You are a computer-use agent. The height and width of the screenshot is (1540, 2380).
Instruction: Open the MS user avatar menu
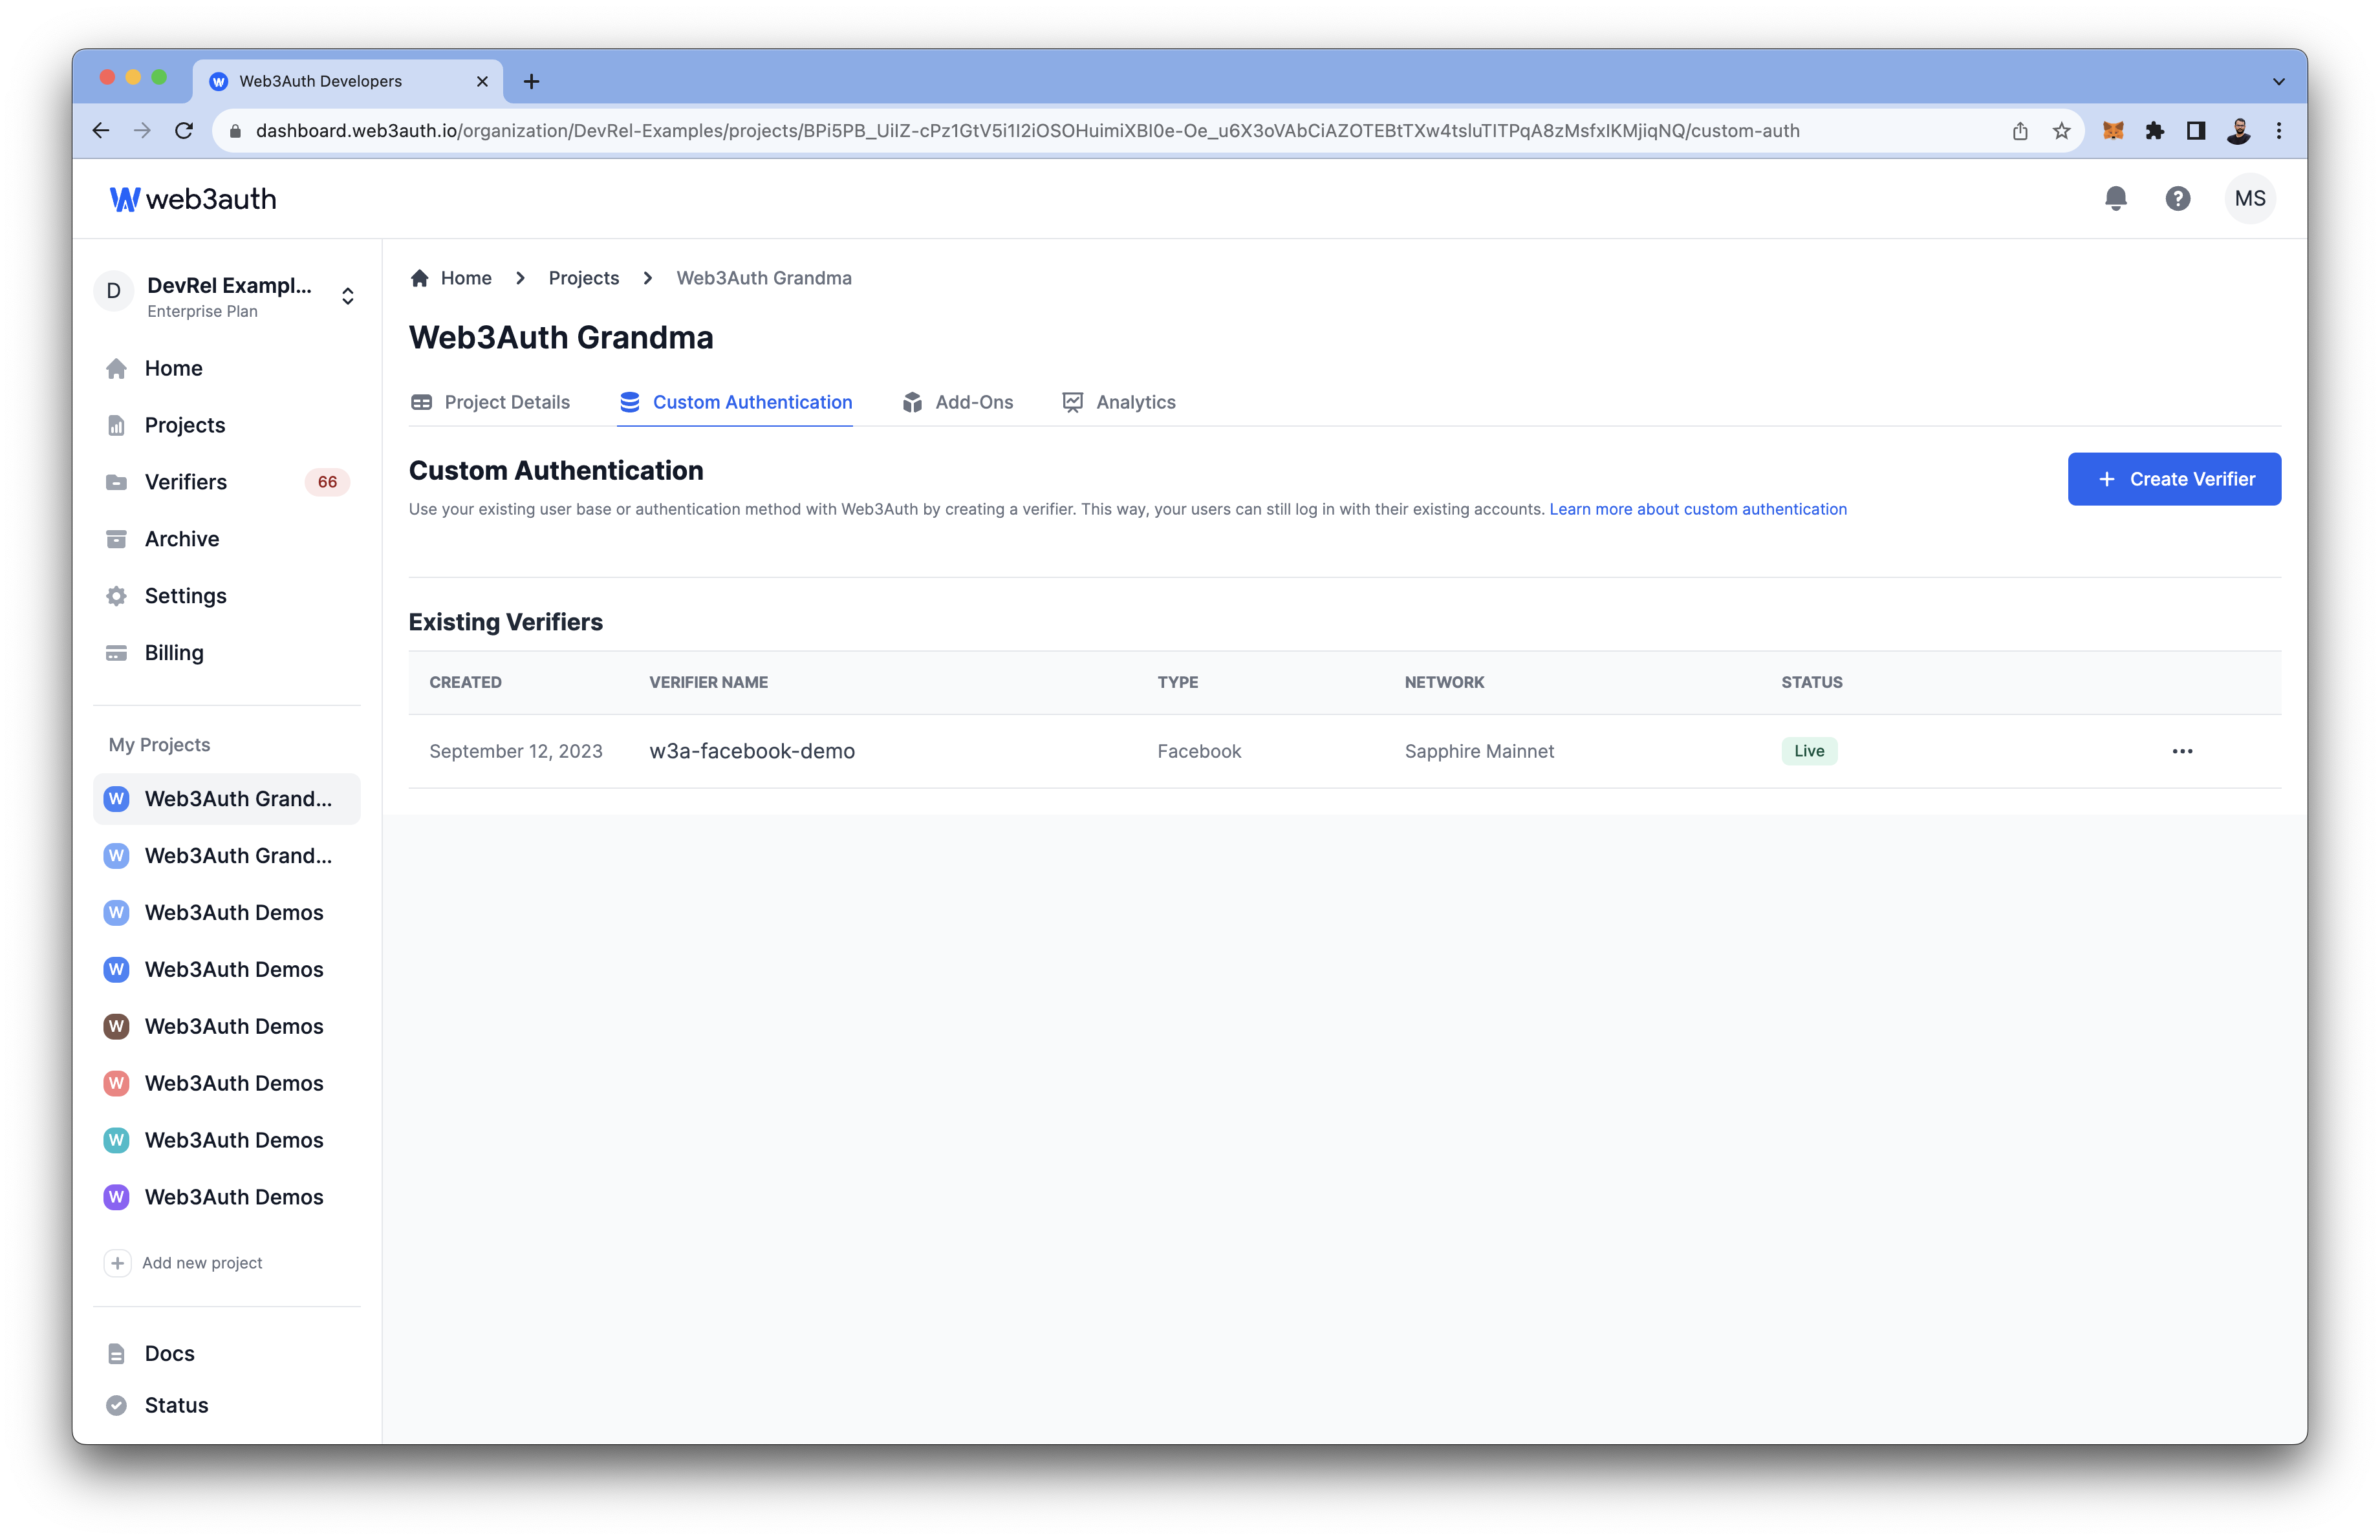tap(2249, 198)
